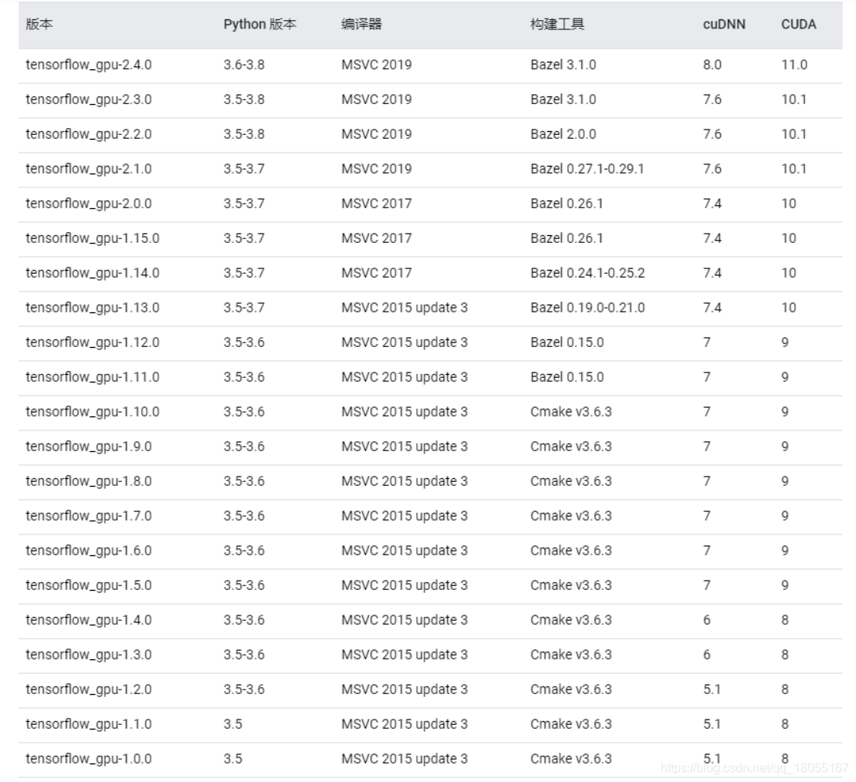Click Bazel 2.0.0 build tool cell
This screenshot has height=782, width=856.
563,134
